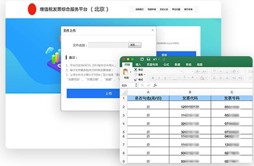This screenshot has height=166, width=254.
Task: Click the 发票代码 header cell
Action: tap(190, 98)
